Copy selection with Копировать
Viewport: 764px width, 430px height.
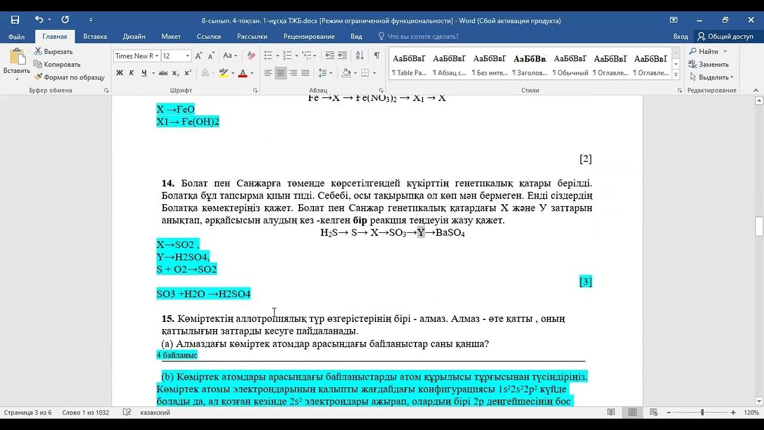57,64
